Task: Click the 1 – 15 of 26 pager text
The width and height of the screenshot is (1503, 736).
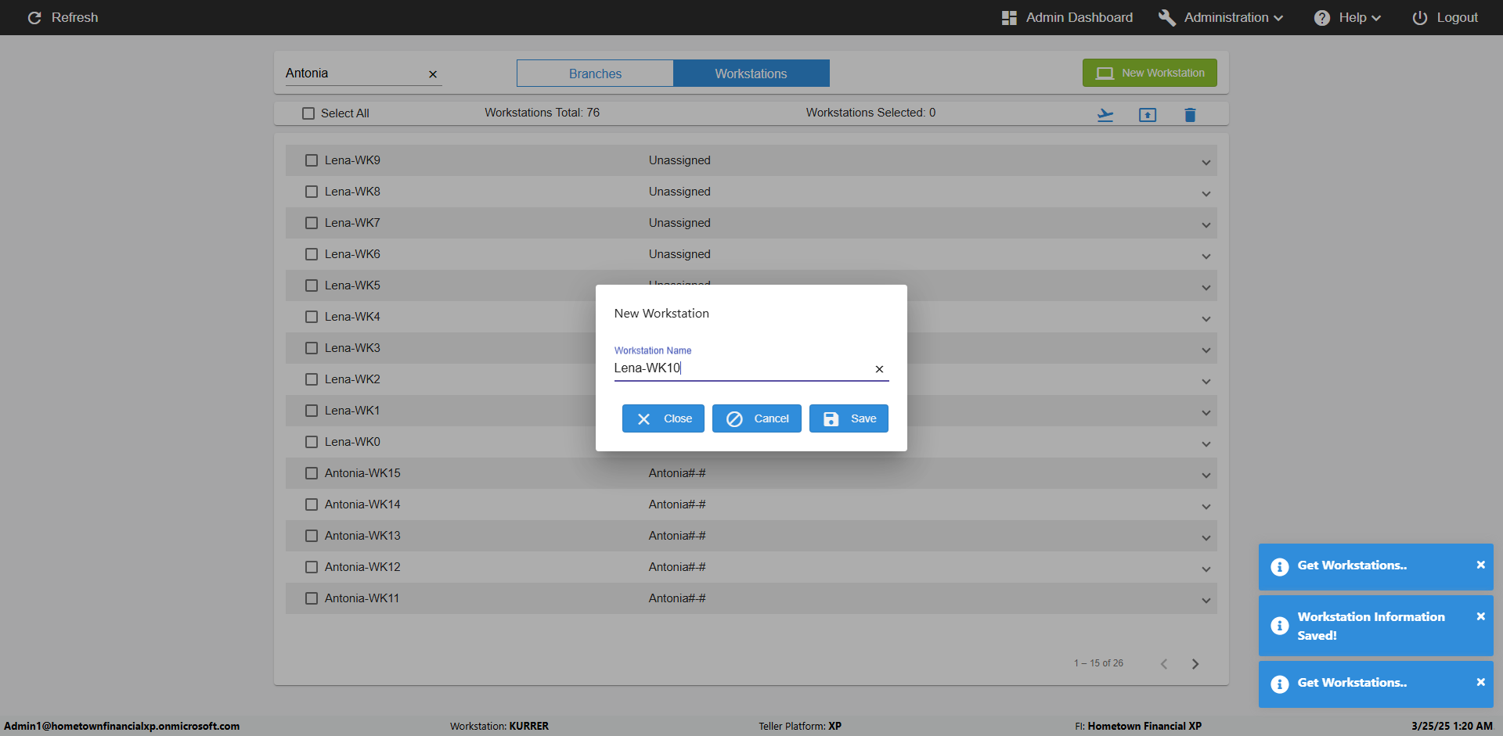Action: pyautogui.click(x=1098, y=663)
